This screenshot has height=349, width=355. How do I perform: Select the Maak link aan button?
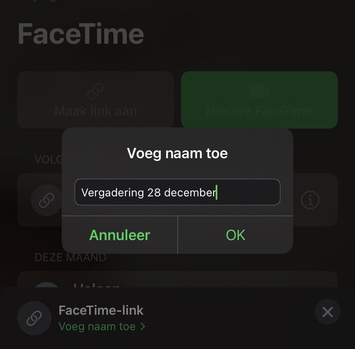(x=95, y=100)
